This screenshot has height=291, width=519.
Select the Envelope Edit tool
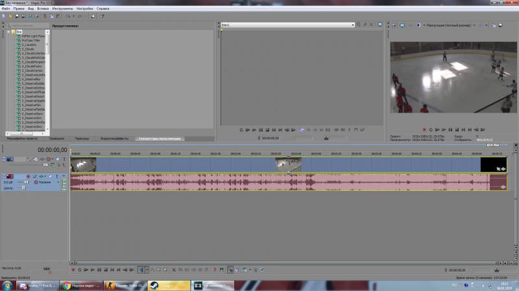point(152,270)
